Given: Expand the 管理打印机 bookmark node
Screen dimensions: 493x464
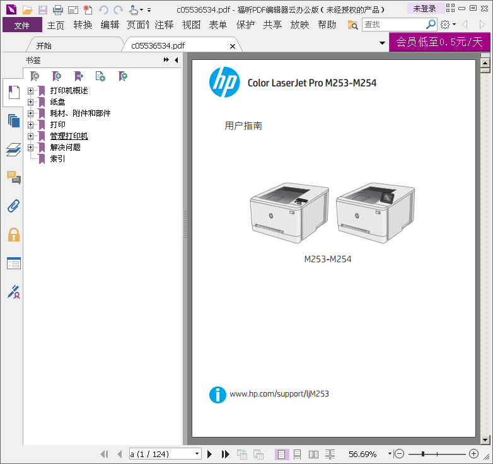Looking at the screenshot, I should [x=30, y=136].
